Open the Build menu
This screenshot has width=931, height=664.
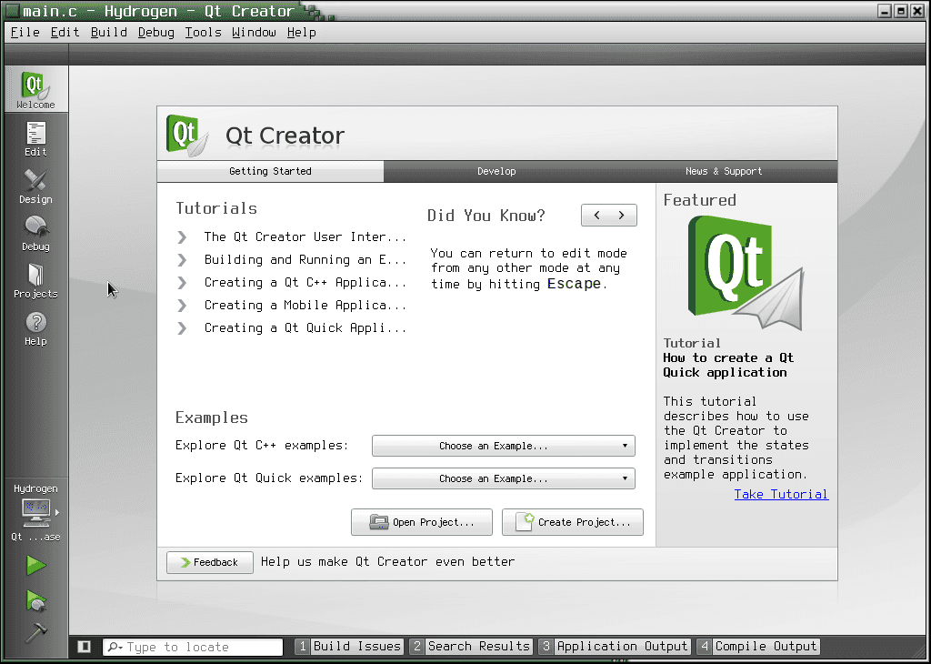109,32
